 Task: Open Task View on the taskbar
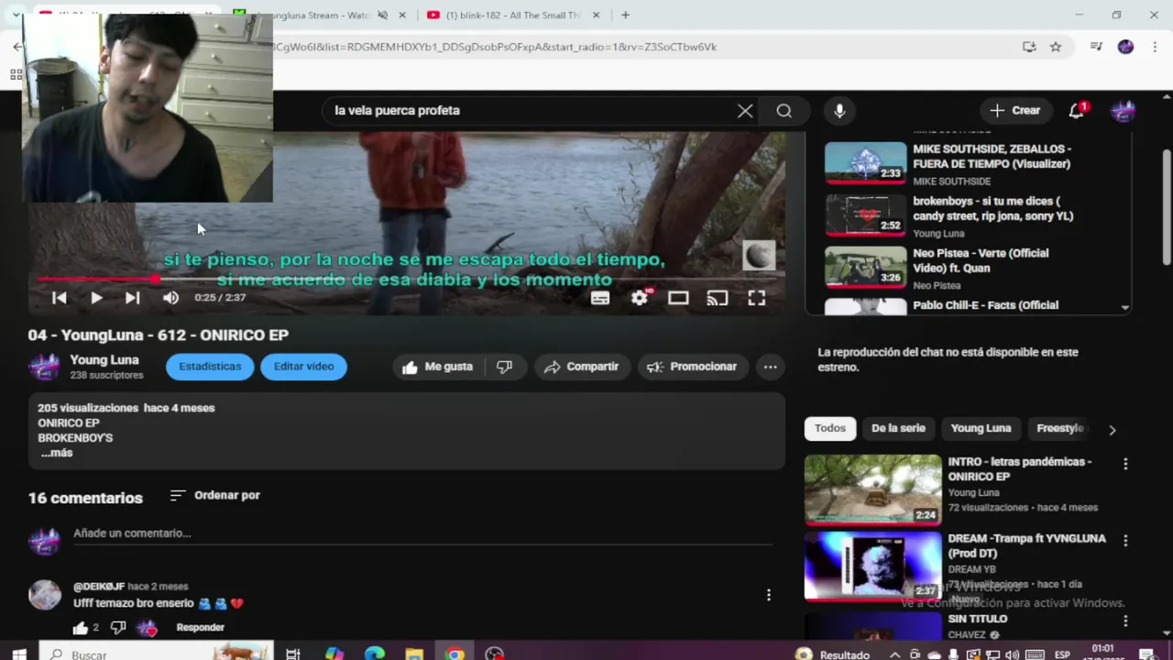point(293,654)
